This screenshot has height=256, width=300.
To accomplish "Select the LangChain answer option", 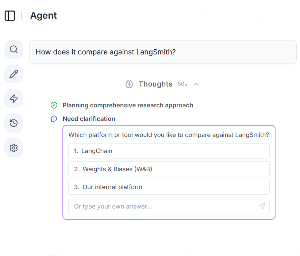I will click(x=169, y=151).
